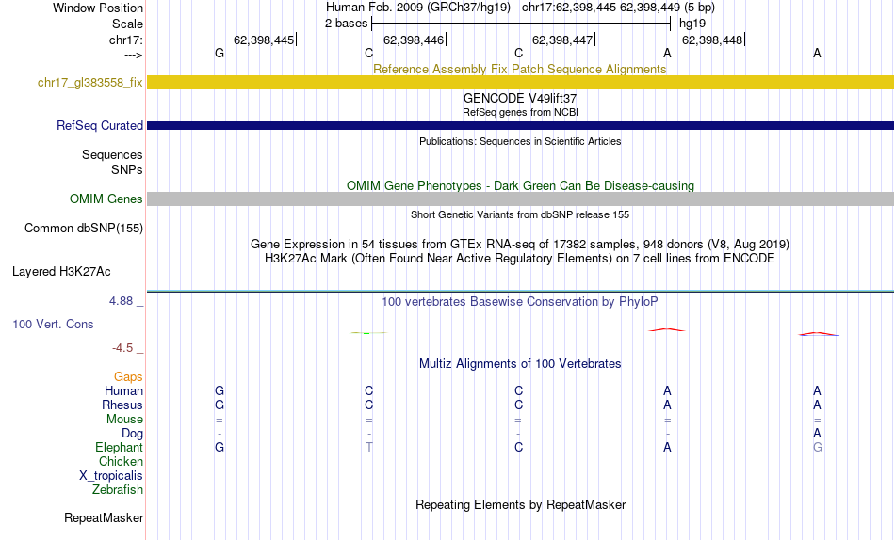Screen dimensions: 895x540
Task: Click the ---> strand direction arrow label
Action: click(x=134, y=55)
